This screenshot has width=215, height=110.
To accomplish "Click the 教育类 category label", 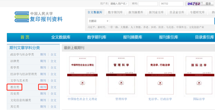I will pyautogui.click(x=15, y=87).
